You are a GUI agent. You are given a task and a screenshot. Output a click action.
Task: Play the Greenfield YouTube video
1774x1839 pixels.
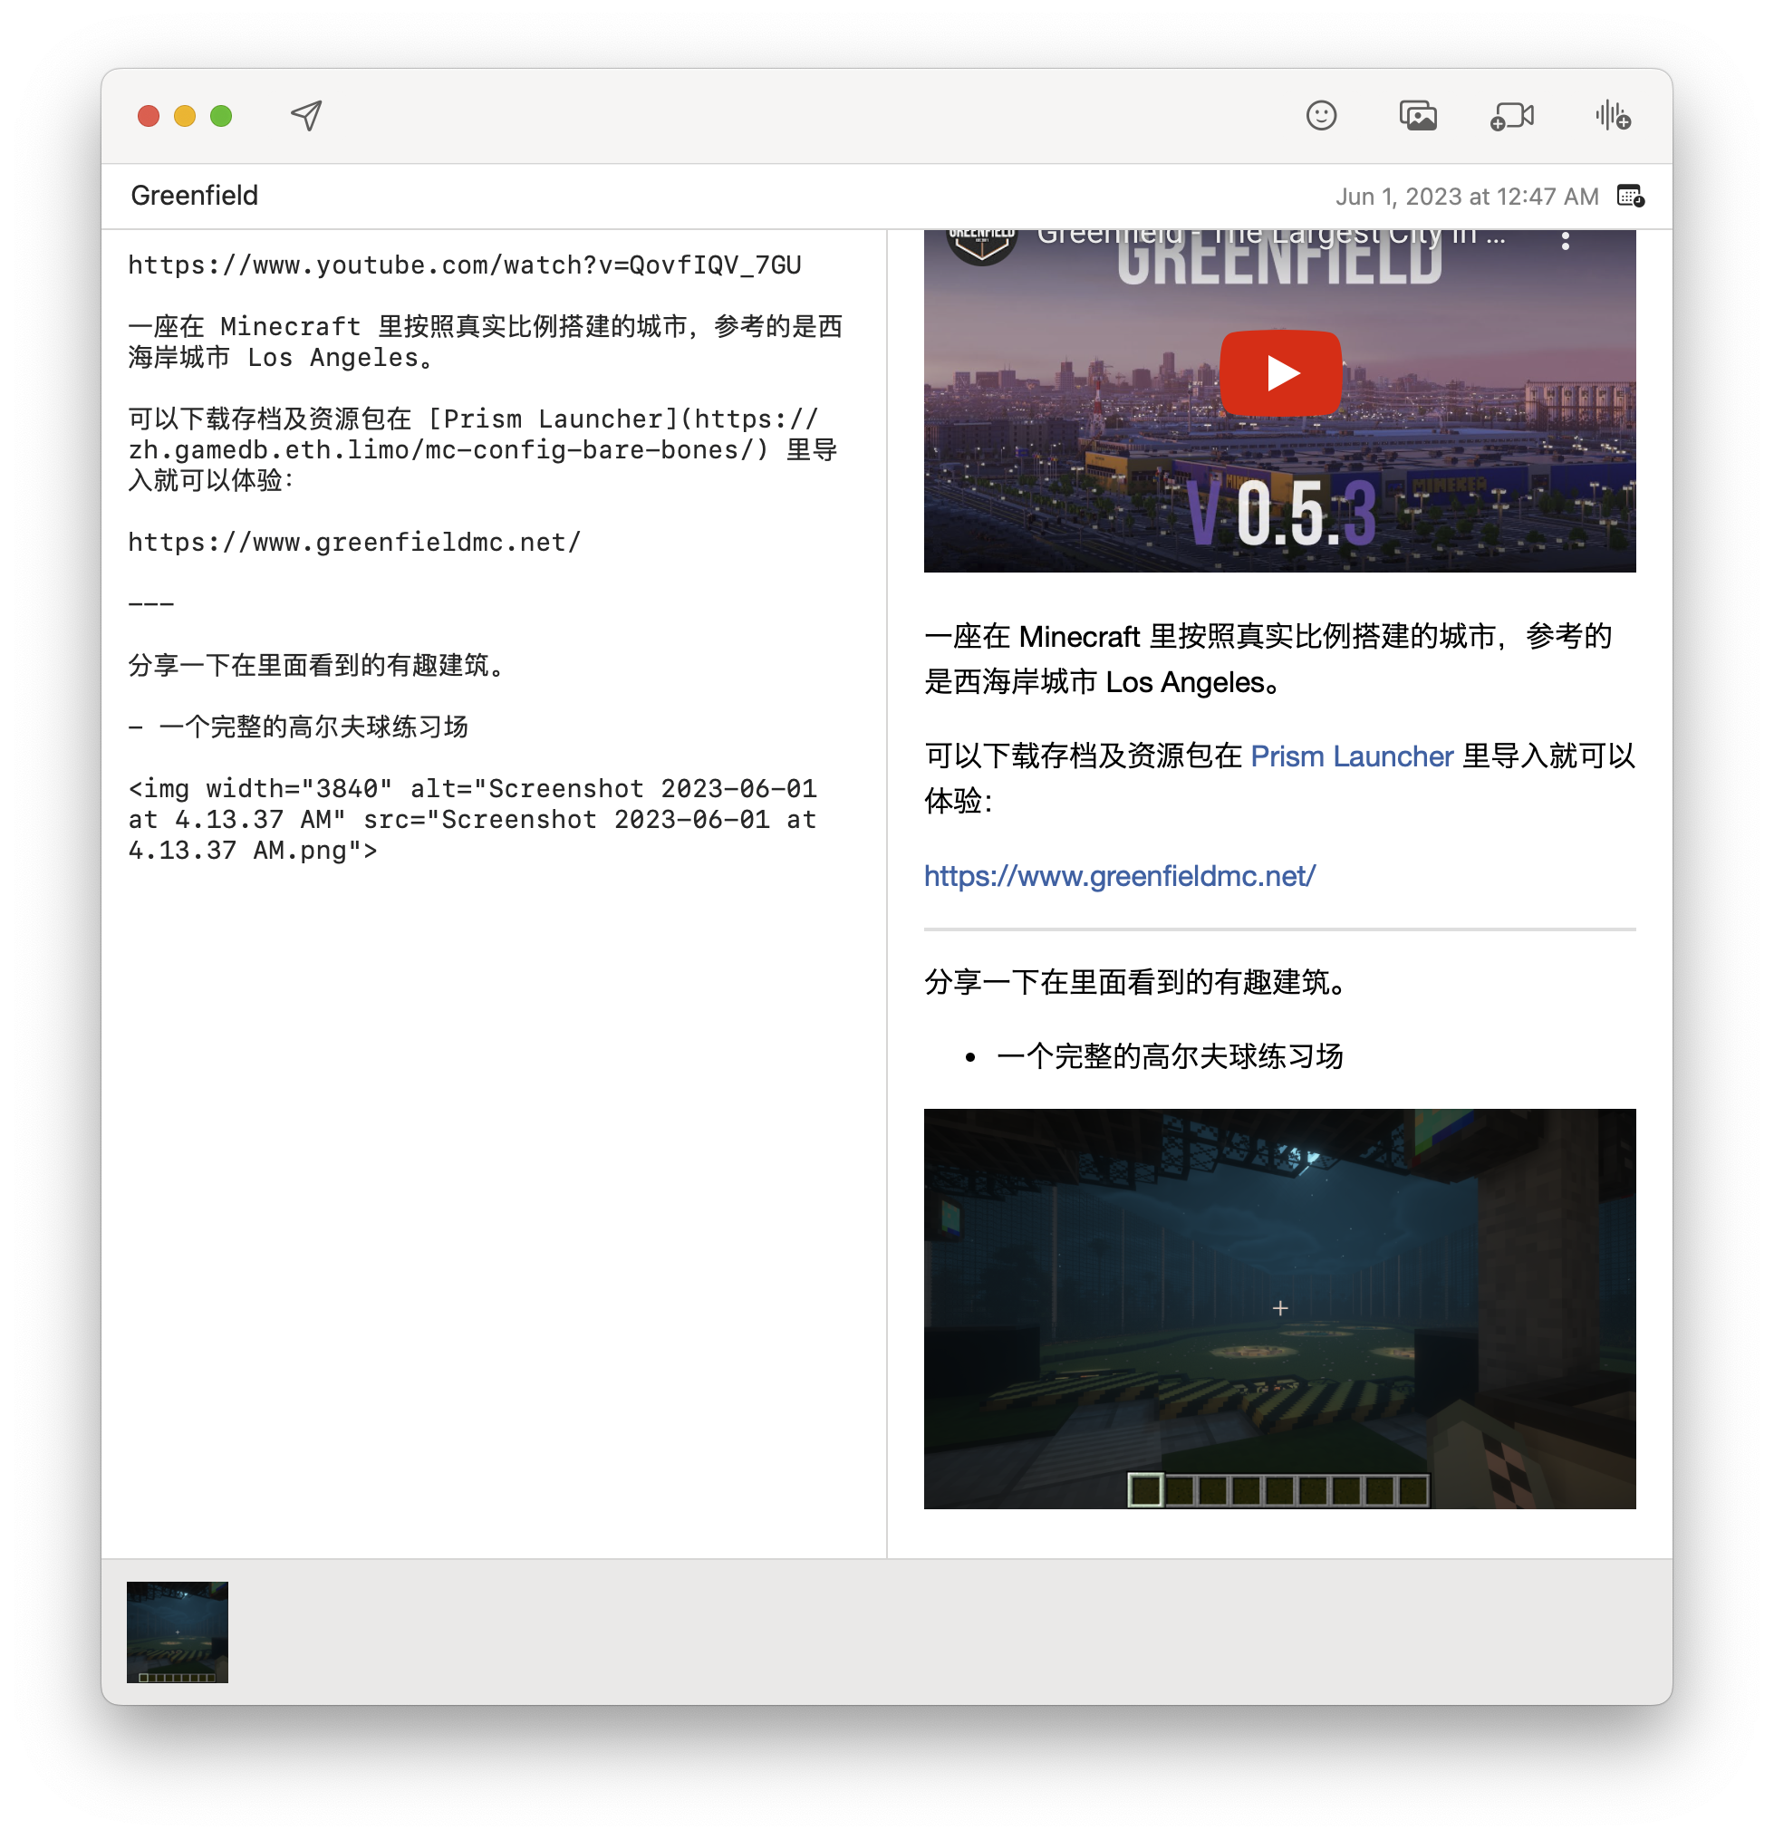click(x=1279, y=372)
